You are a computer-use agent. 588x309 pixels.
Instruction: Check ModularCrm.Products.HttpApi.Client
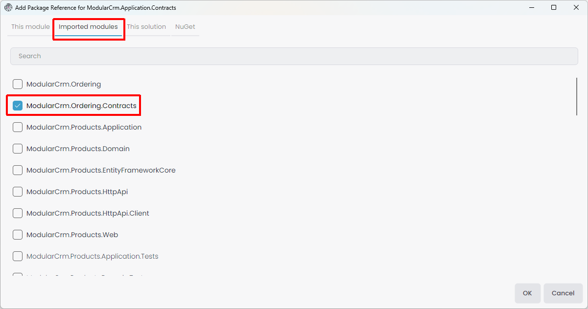17,213
